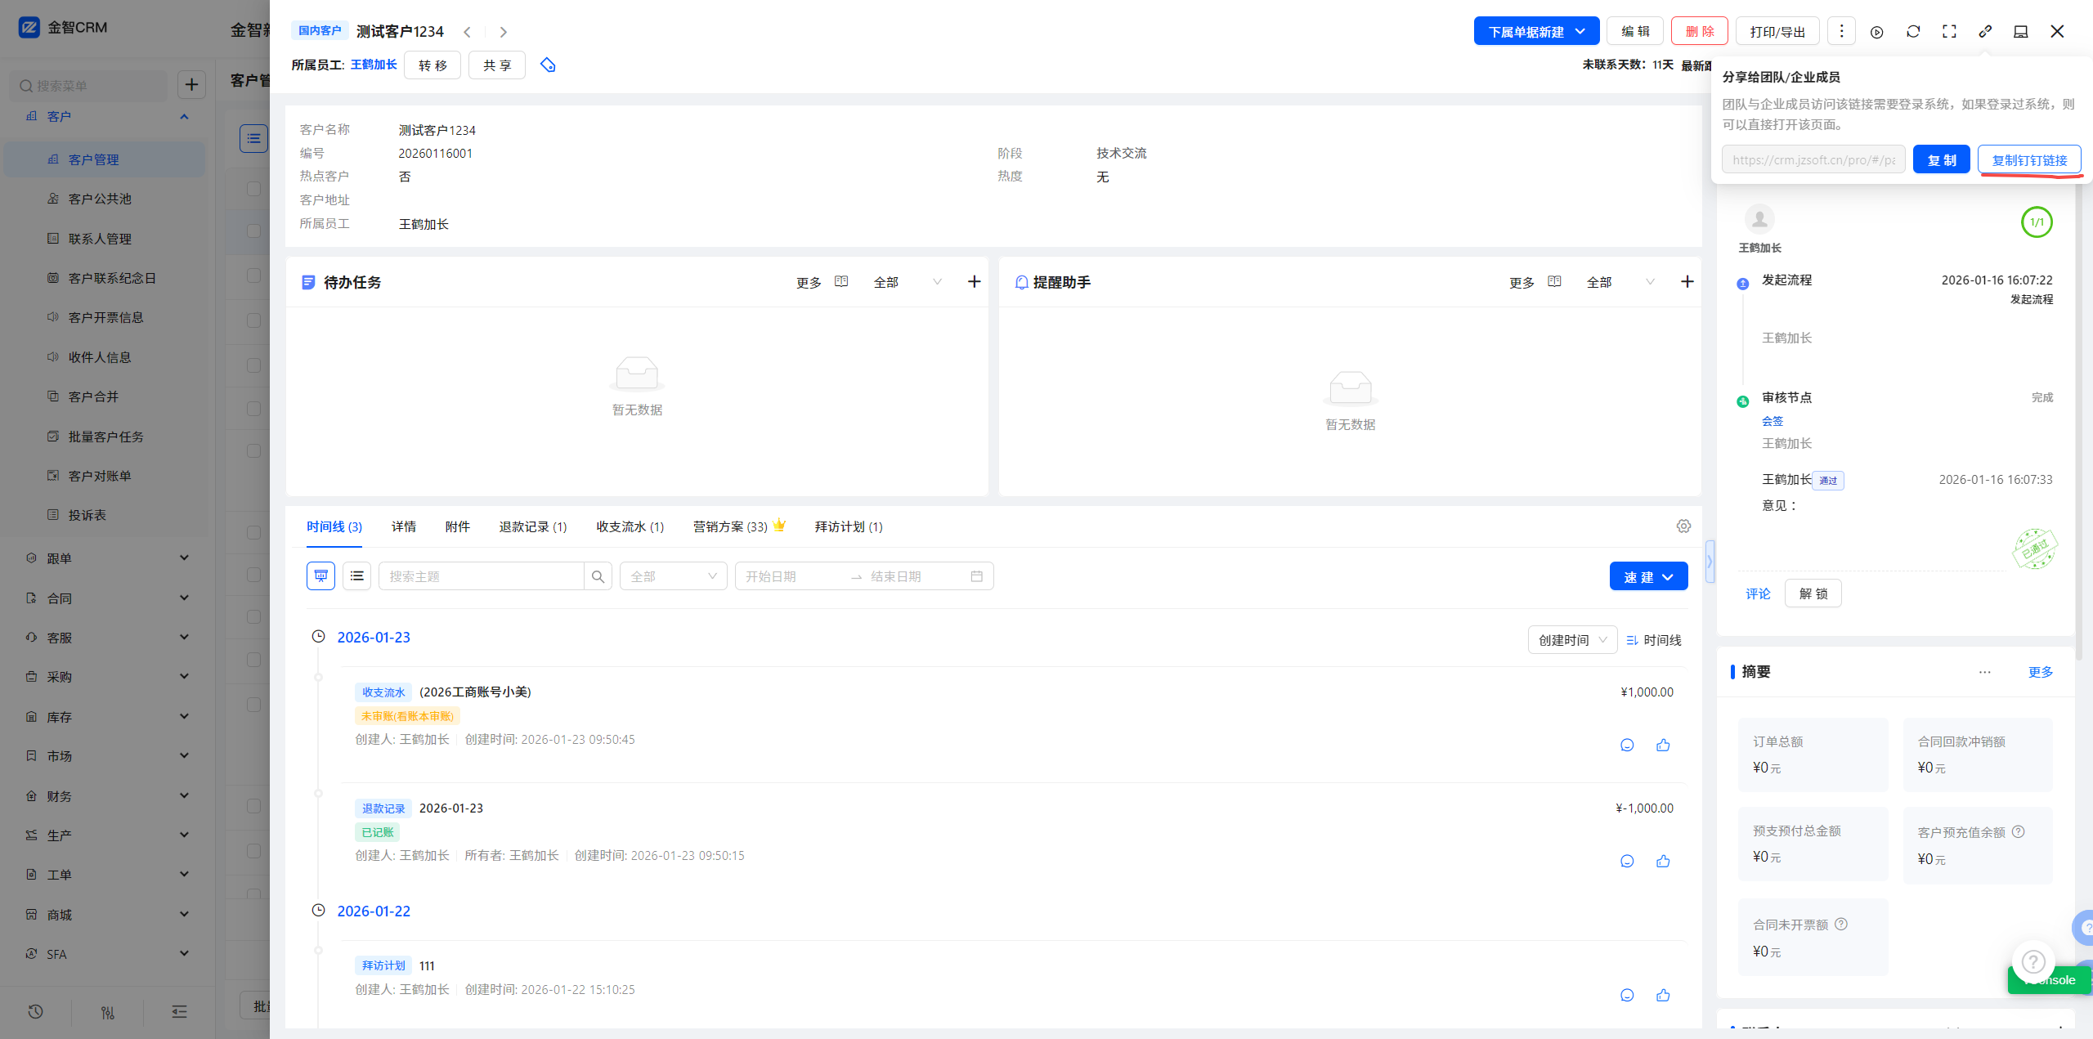Click the refresh icon in top toolbar
Viewport: 2093px width, 1039px height.
(x=1913, y=32)
